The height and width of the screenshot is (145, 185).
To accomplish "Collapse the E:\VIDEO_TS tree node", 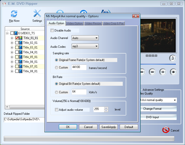I will tap(7, 33).
